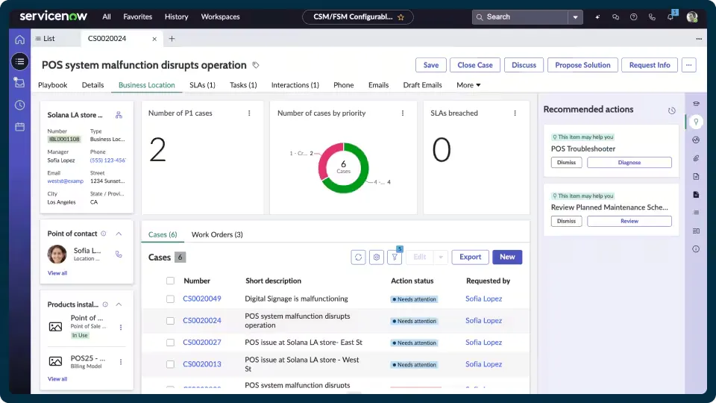Viewport: 716px width, 403px height.
Task: Open Cases list settings gear
Action: [x=377, y=257]
